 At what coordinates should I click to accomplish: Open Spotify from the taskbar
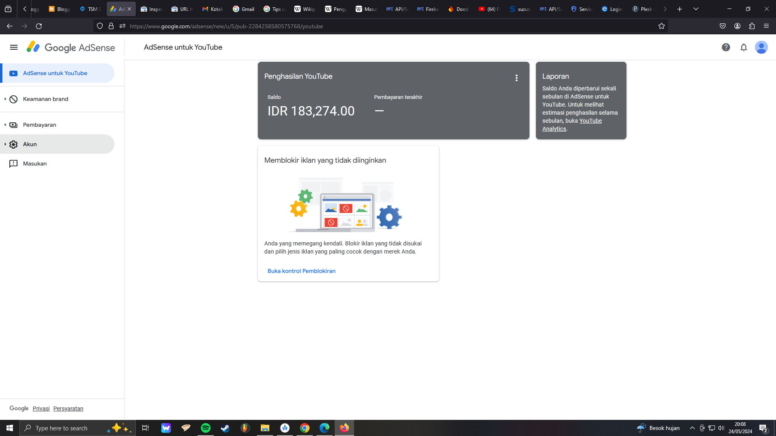click(206, 428)
